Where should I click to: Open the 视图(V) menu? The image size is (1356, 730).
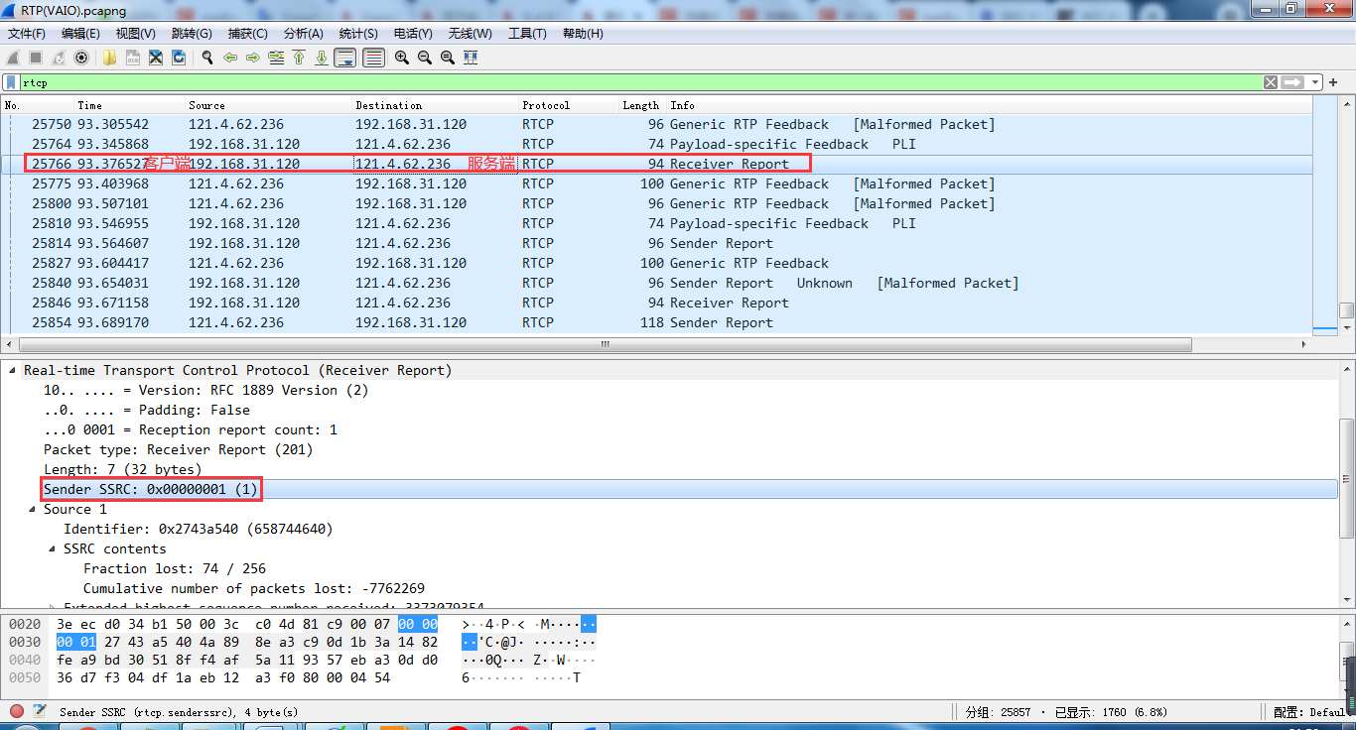coord(135,34)
